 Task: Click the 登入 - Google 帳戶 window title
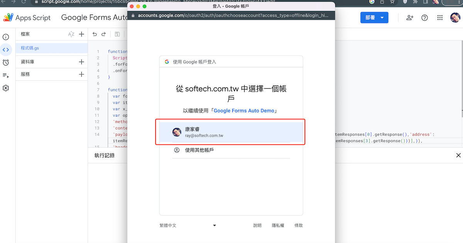(231, 7)
